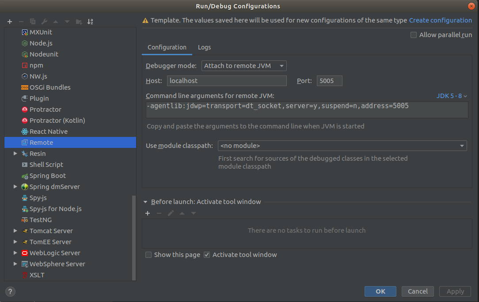Screen dimensions: 479x302
Task: Expand the Tomcat Server tree node
Action: click(15, 231)
